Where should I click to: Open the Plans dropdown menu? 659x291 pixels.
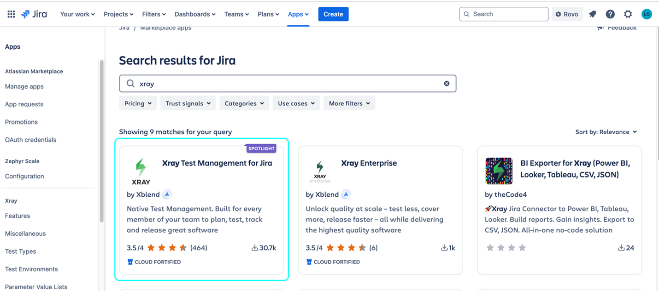(268, 14)
